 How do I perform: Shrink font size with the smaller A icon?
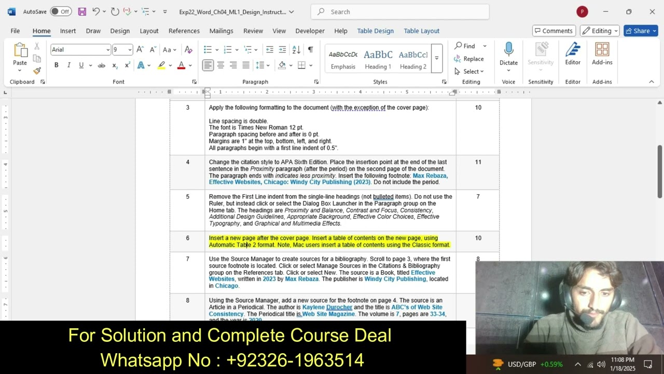point(153,50)
